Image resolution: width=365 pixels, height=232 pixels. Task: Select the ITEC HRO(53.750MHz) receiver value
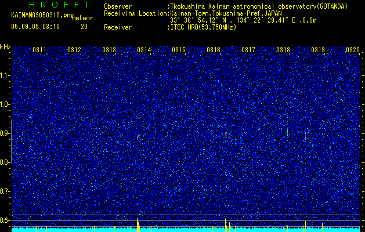point(203,27)
